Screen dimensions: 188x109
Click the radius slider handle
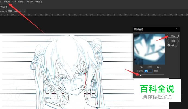tap(141, 75)
